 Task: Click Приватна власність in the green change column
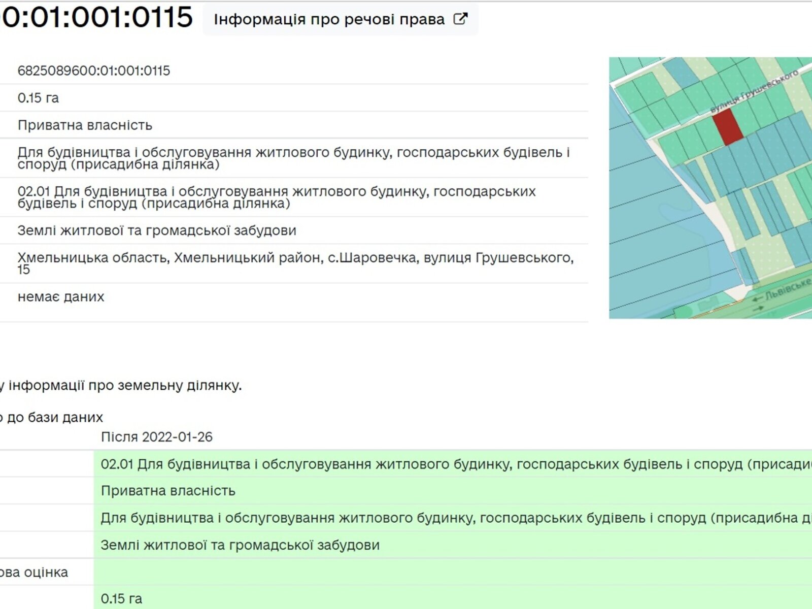pyautogui.click(x=168, y=491)
